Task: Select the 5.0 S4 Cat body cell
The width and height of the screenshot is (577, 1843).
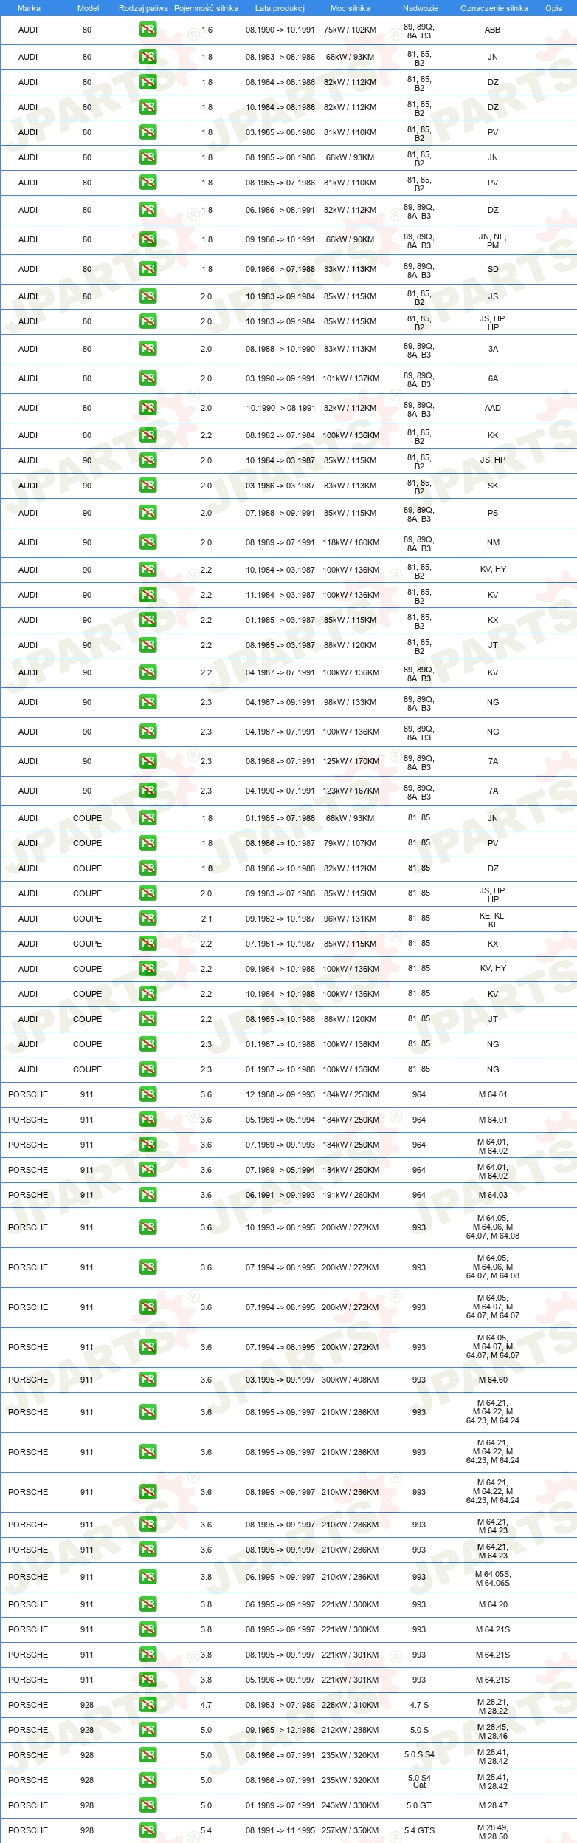Action: pyautogui.click(x=419, y=1781)
